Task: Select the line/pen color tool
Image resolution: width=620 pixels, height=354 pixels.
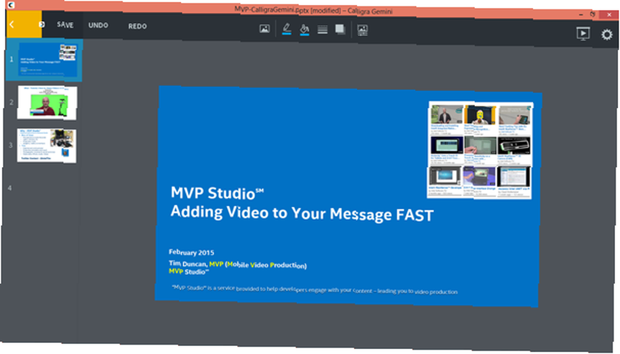Action: pyautogui.click(x=286, y=29)
